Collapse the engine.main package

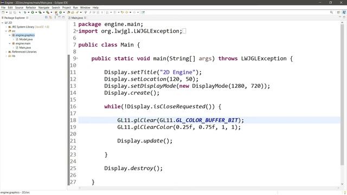10,43
